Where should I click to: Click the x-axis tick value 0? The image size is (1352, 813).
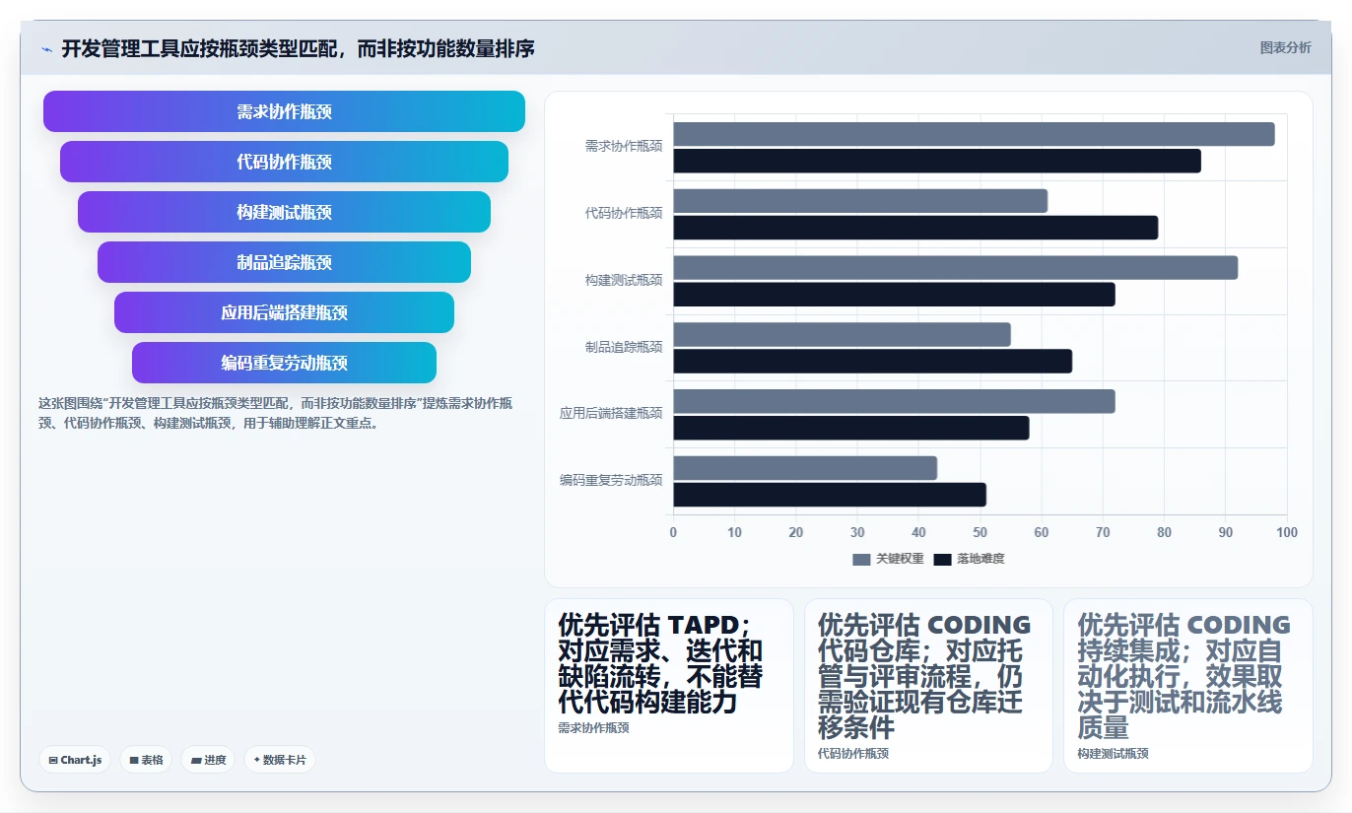(673, 532)
